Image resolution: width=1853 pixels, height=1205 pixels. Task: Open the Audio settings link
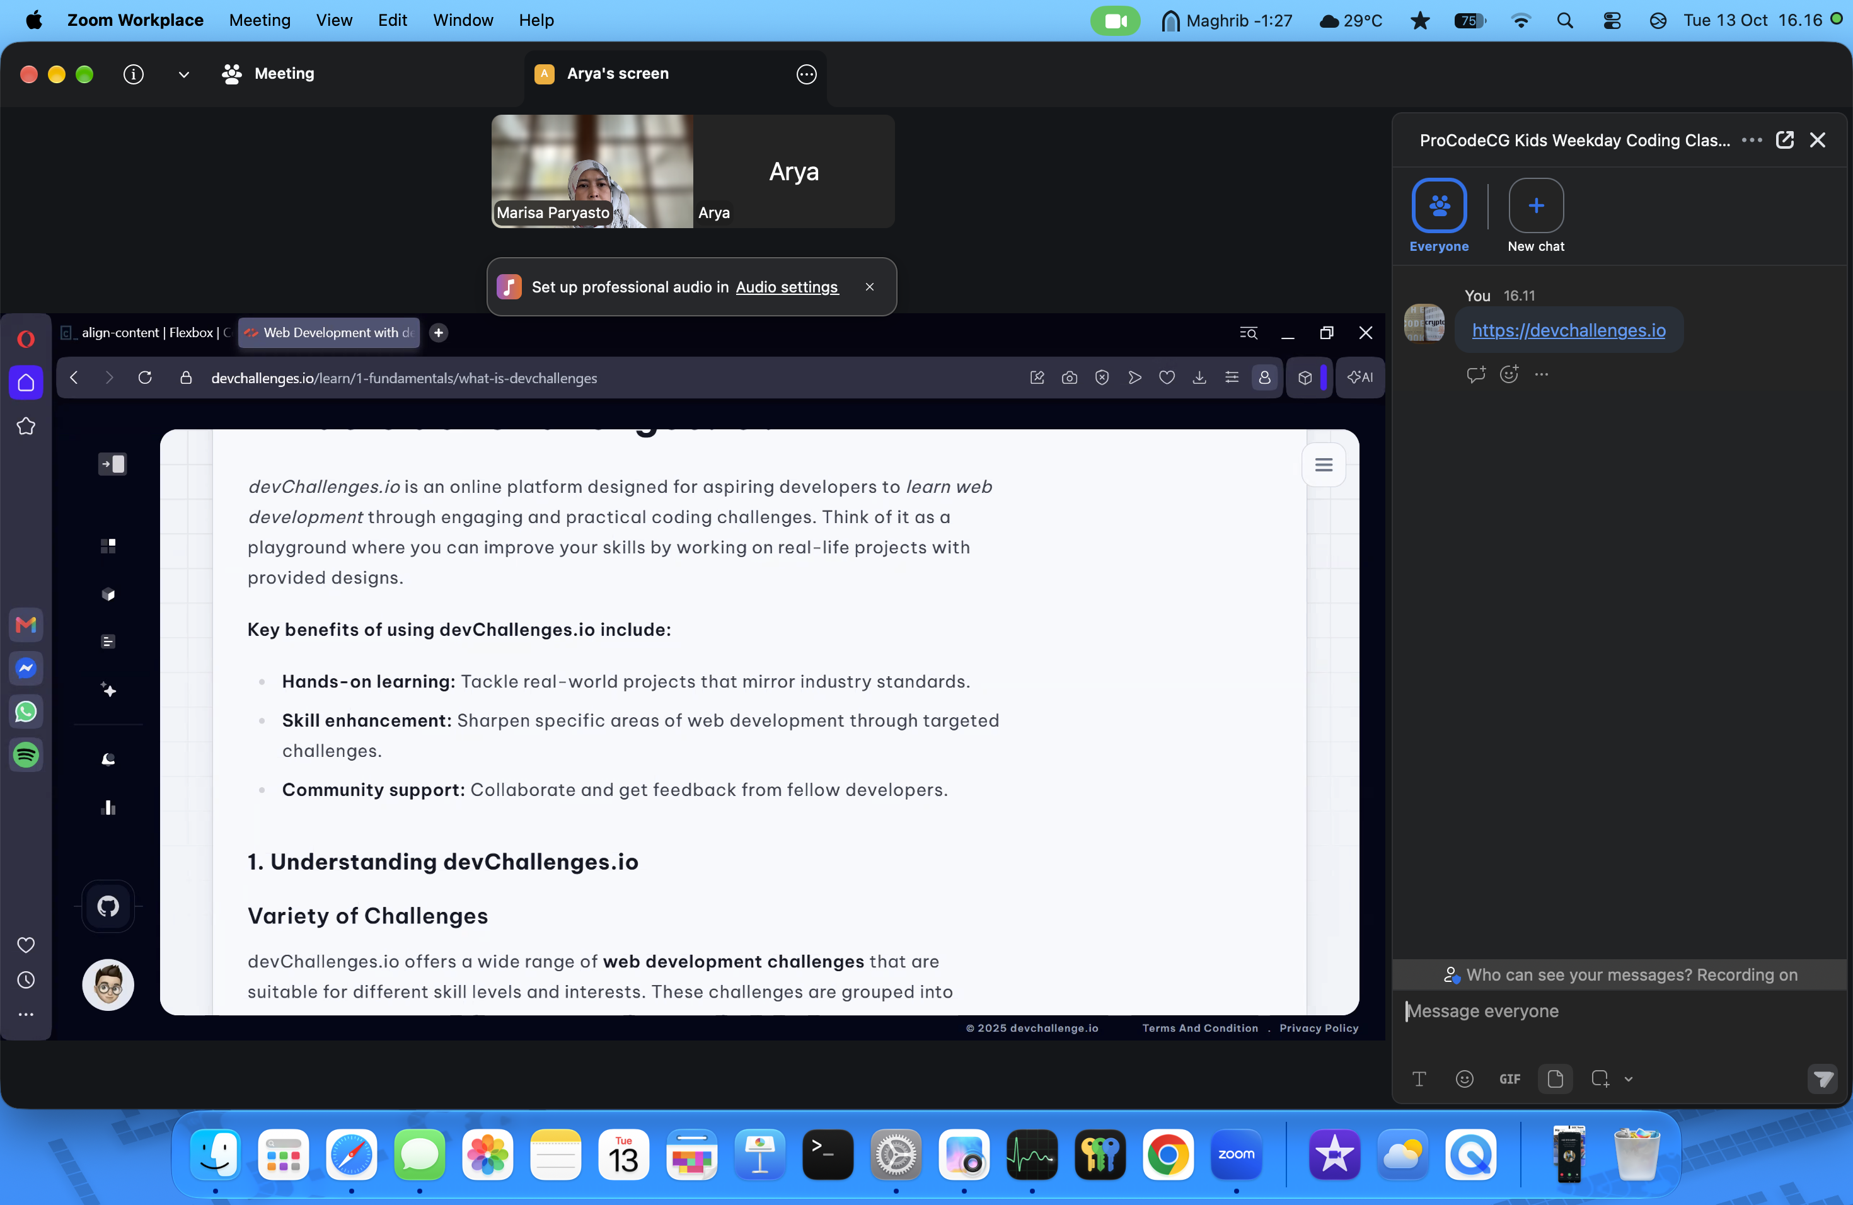point(787,287)
